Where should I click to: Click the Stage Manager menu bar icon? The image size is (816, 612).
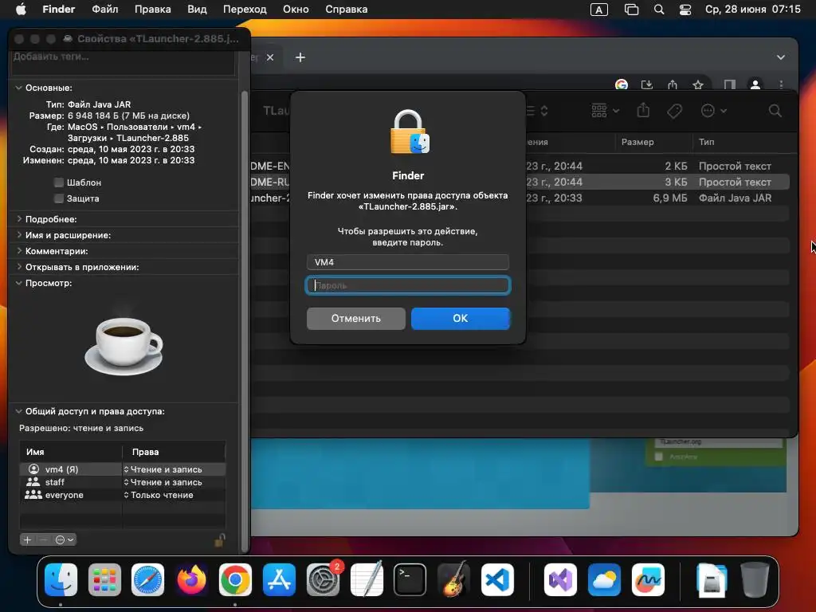[x=631, y=10]
